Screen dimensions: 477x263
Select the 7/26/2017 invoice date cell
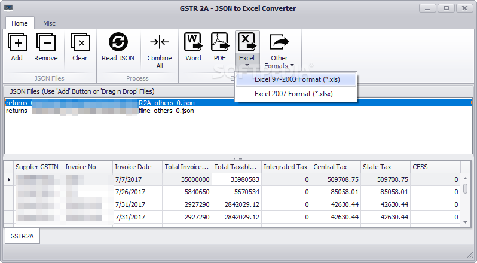click(x=137, y=192)
